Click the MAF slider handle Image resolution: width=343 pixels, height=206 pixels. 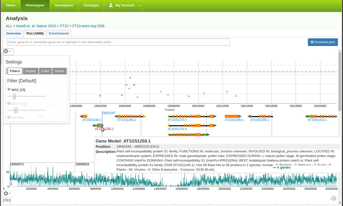pyautogui.click(x=16, y=110)
